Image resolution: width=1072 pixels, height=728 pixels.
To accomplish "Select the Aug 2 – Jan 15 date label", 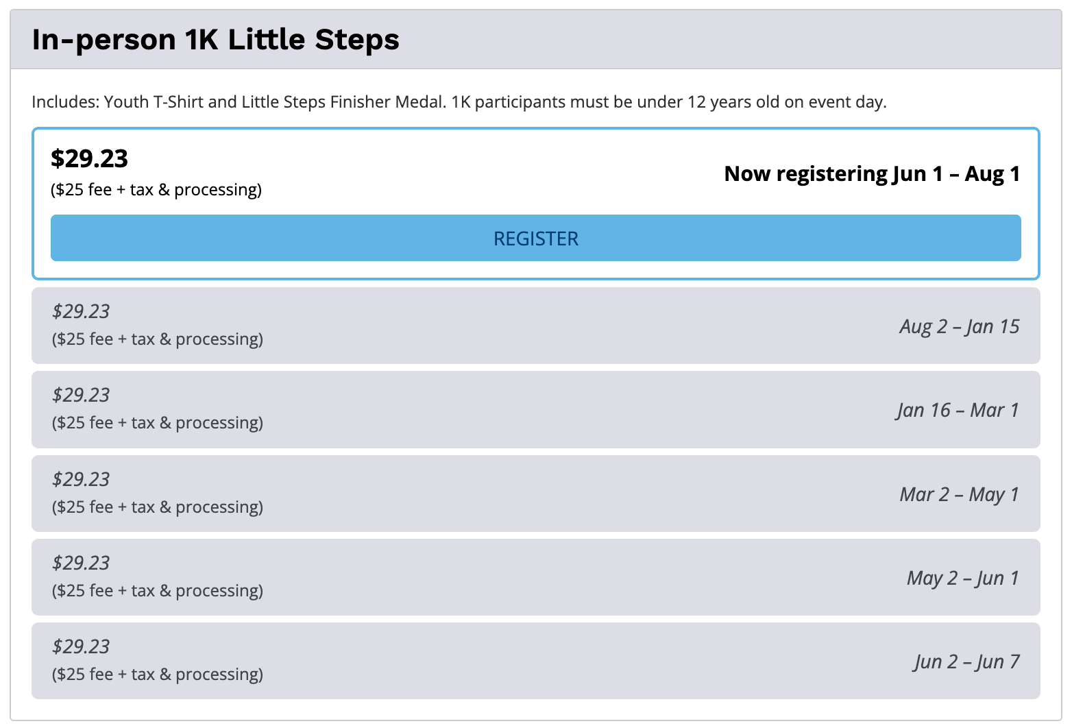I will [x=959, y=326].
